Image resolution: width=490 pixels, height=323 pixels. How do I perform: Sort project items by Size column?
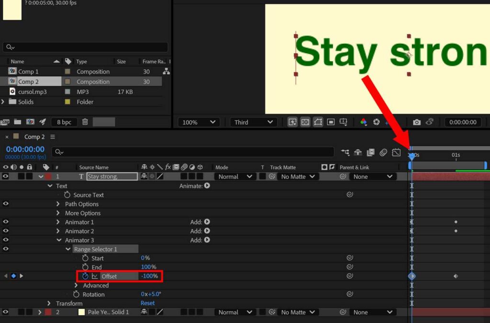[121, 61]
